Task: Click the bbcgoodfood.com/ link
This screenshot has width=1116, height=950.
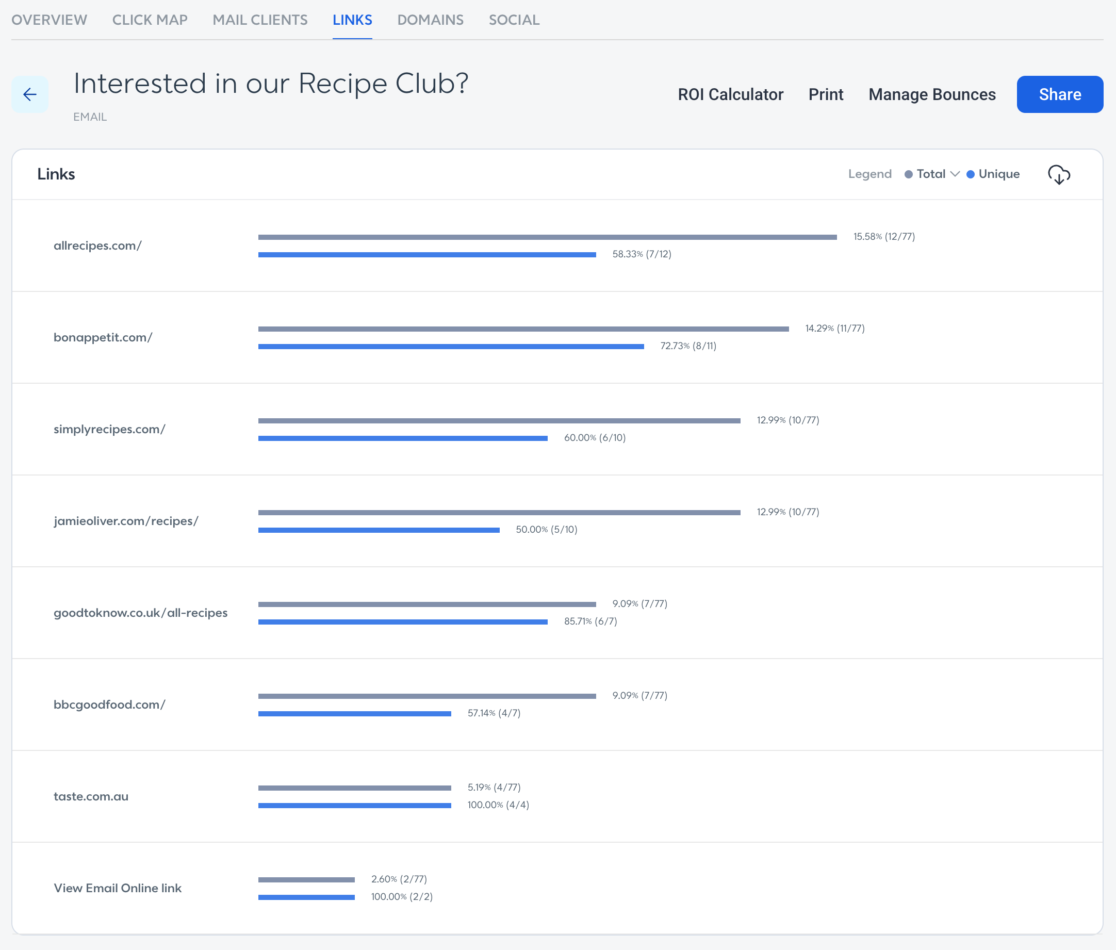Action: click(x=109, y=705)
